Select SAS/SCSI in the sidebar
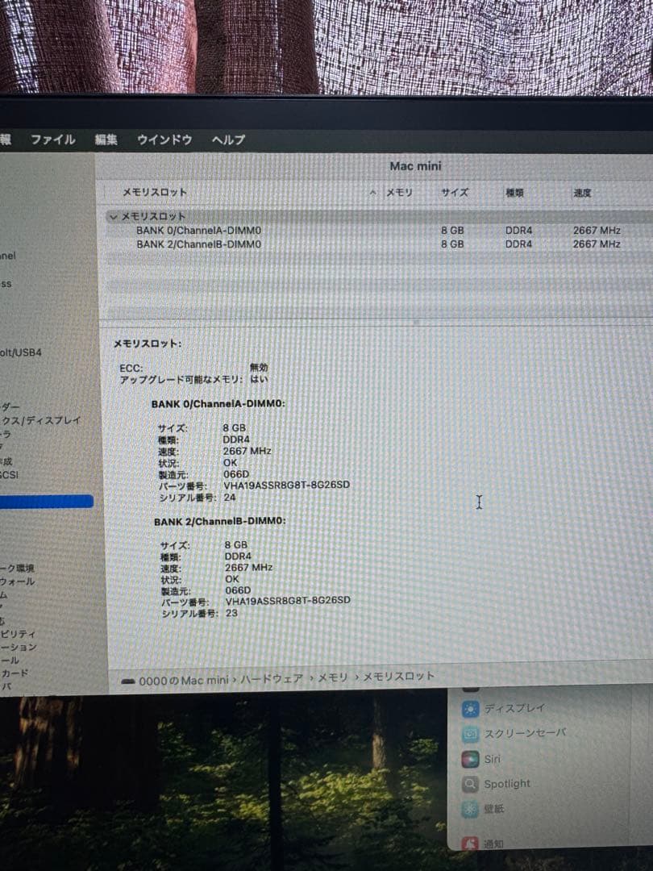The height and width of the screenshot is (871, 653). pyautogui.click(x=12, y=473)
